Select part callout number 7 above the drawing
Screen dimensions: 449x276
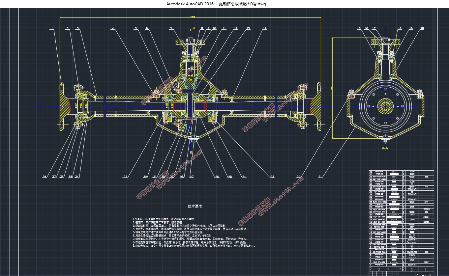click(171, 29)
